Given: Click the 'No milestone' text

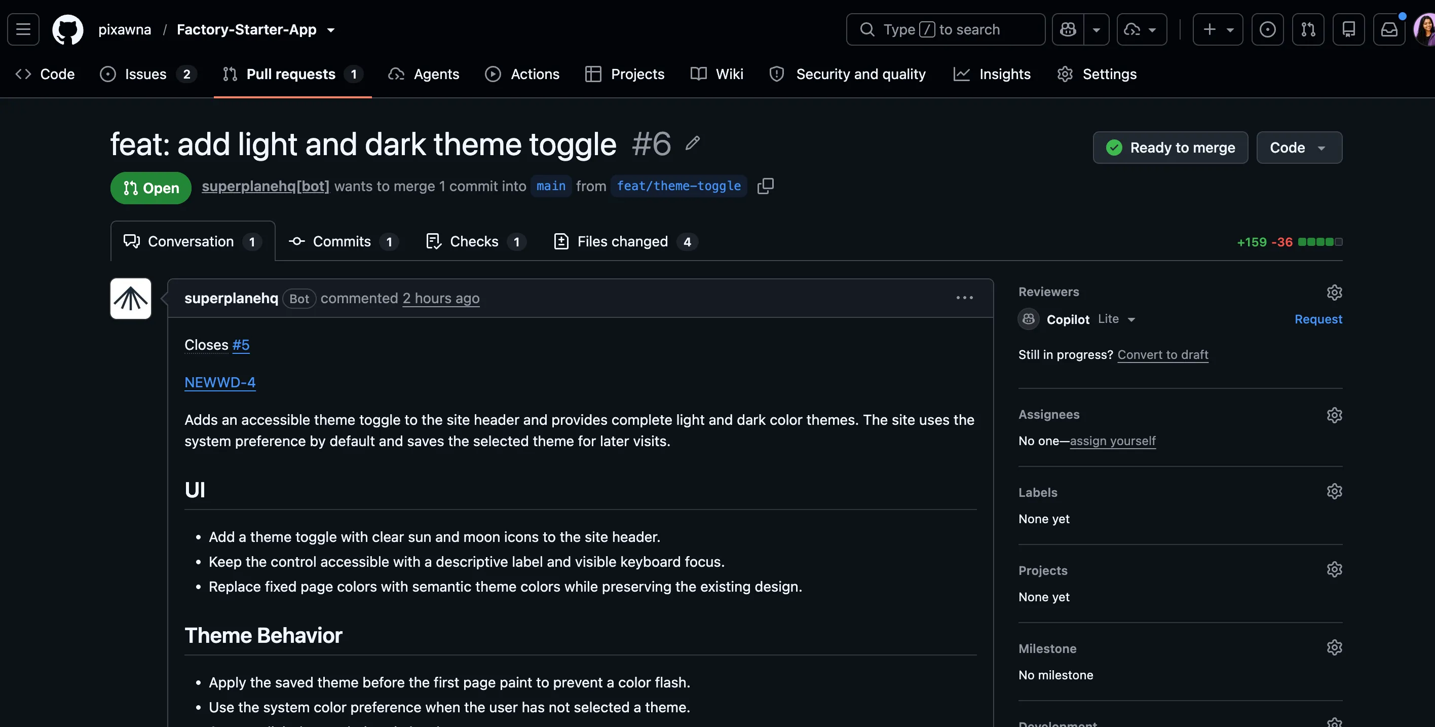Looking at the screenshot, I should pyautogui.click(x=1055, y=675).
